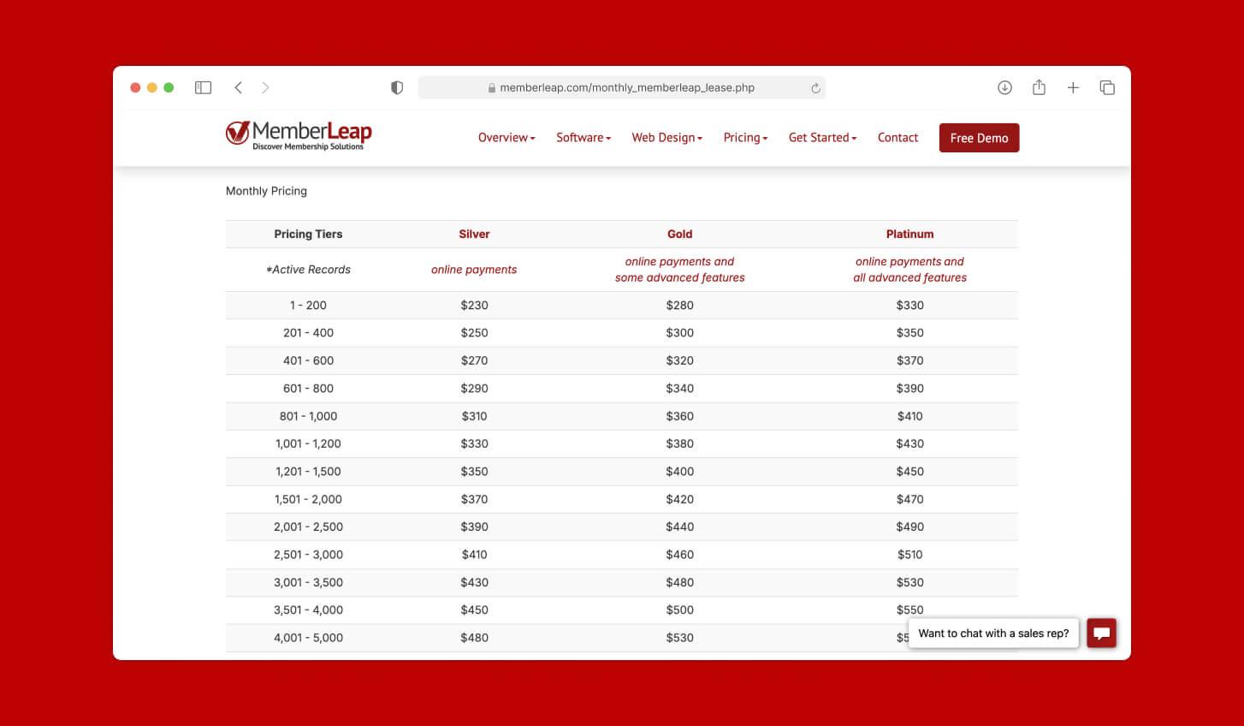Toggle the Safari sidebar icon
1244x726 pixels.
pyautogui.click(x=203, y=87)
